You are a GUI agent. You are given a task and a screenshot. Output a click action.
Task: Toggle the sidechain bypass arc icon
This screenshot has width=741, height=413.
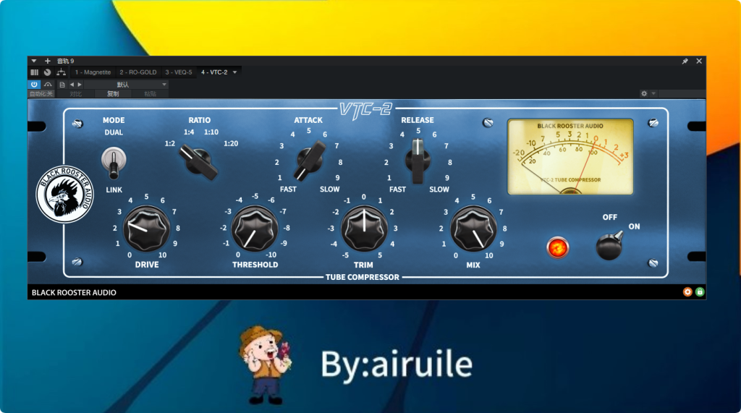48,84
